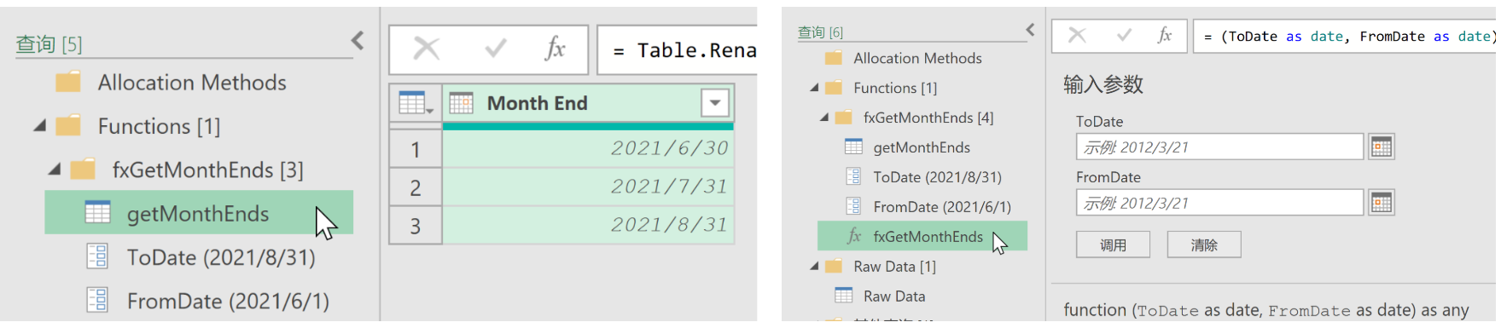Collapse the left queries pane with chevron
The height and width of the screenshot is (328, 1501).
tap(358, 40)
